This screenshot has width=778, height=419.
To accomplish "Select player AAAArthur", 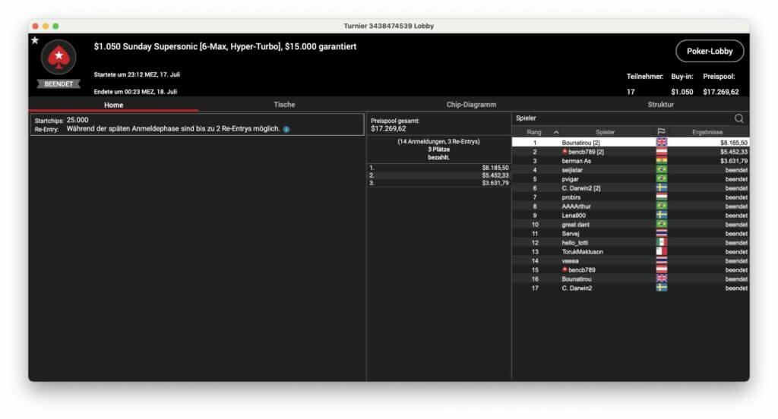I will click(x=576, y=206).
